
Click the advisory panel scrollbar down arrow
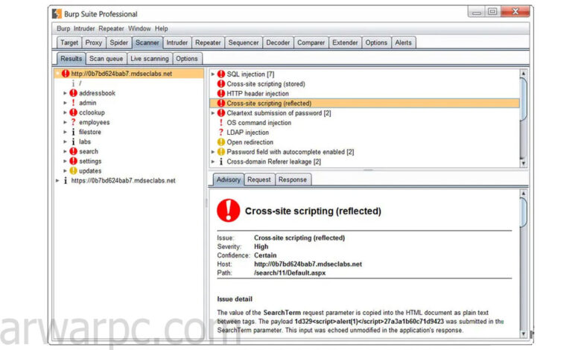pyautogui.click(x=523, y=334)
